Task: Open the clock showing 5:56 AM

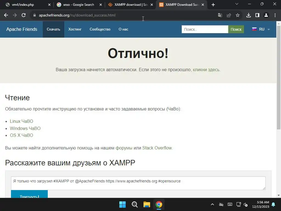Action: 261,204
